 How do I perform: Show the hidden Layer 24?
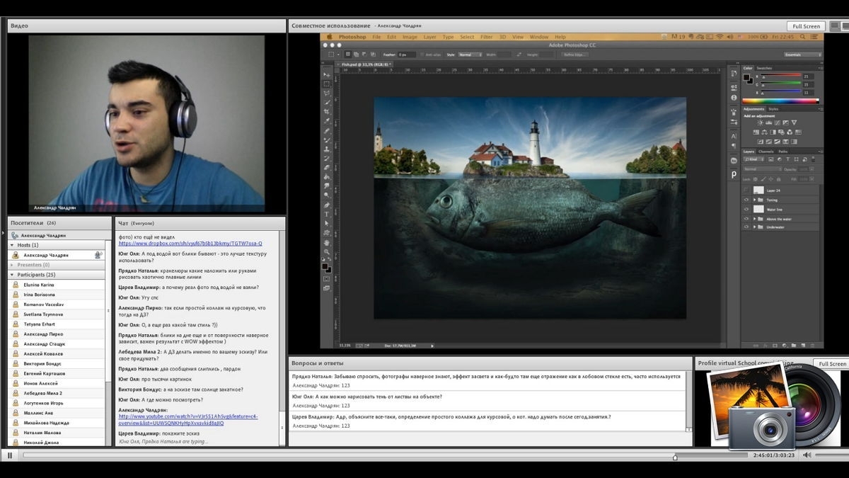(x=746, y=190)
